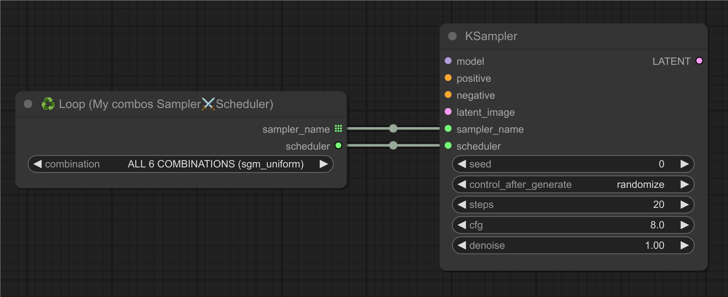Click the negative conditioning input socket

pyautogui.click(x=448, y=95)
